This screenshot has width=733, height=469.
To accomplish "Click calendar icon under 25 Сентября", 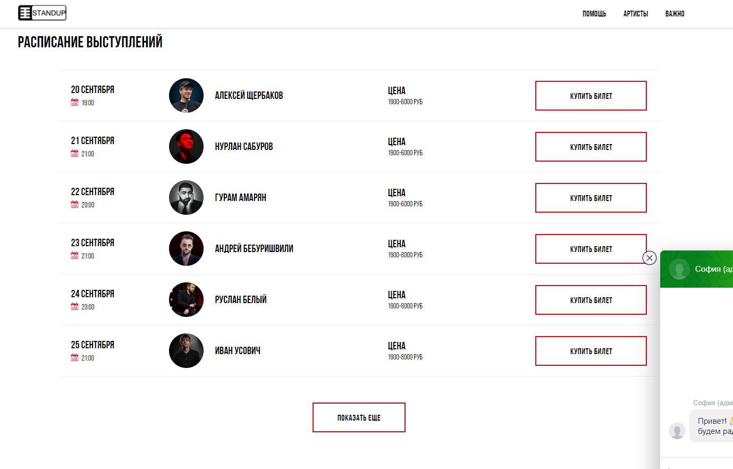I will pyautogui.click(x=74, y=357).
